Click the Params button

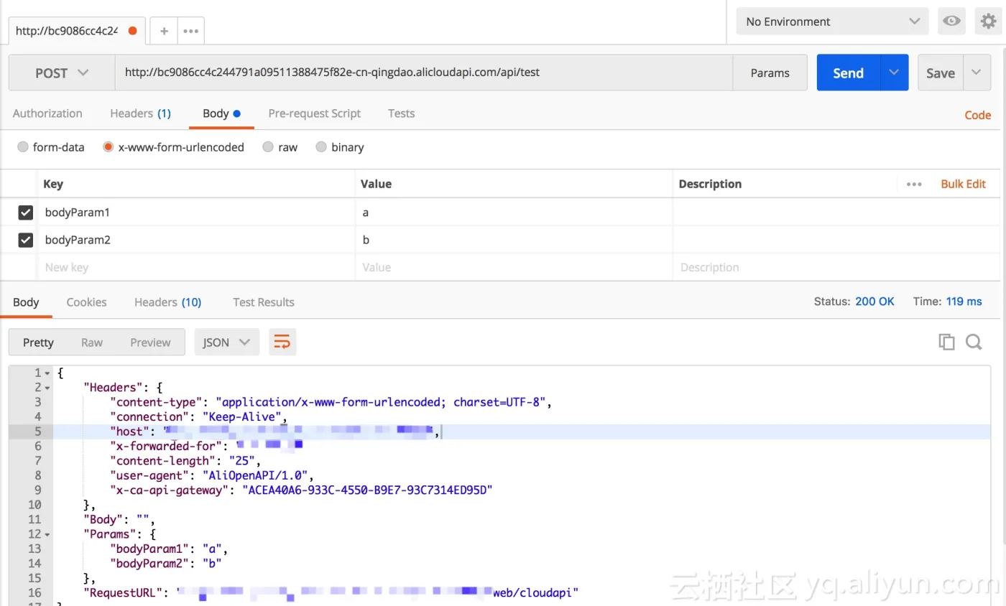coord(770,73)
